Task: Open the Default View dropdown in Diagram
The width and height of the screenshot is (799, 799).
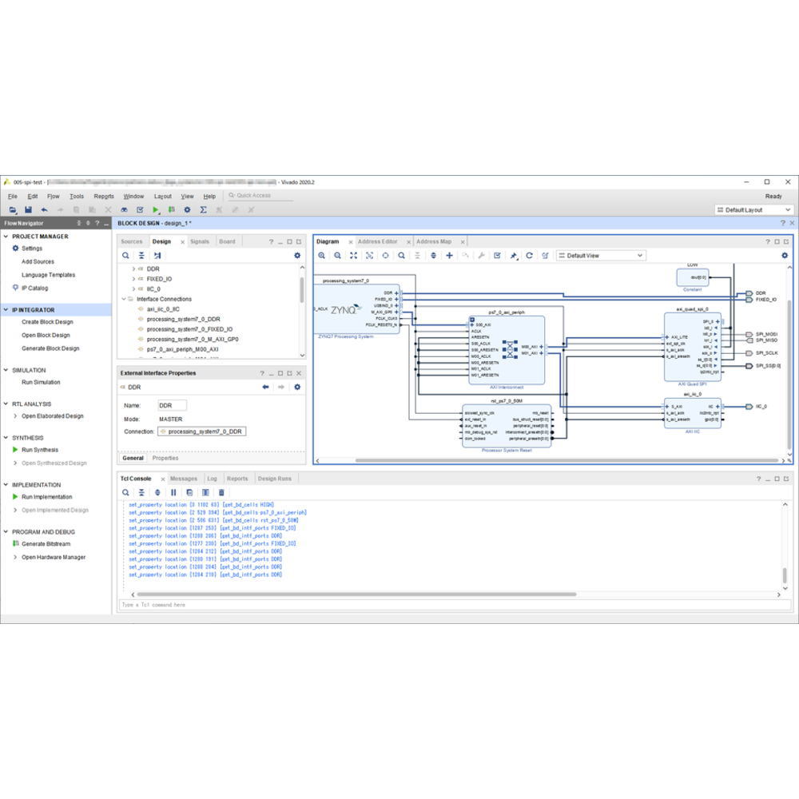Action: click(602, 256)
